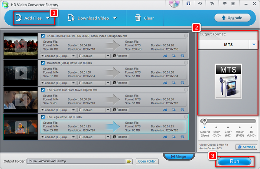
Task: Remove 4K ULTRA video with its X icon
Action: click(x=186, y=36)
